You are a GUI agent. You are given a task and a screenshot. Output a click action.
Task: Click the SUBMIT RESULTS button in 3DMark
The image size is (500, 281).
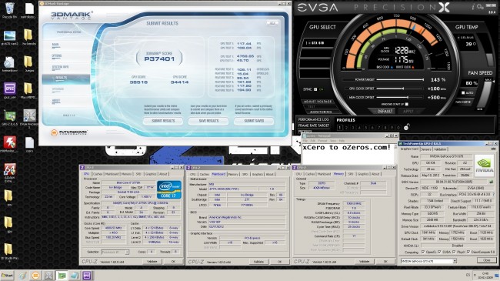(163, 121)
